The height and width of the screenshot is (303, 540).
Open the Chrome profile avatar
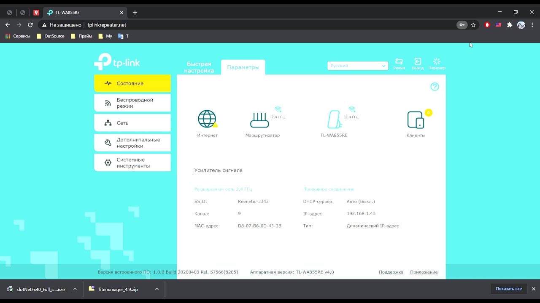[521, 25]
